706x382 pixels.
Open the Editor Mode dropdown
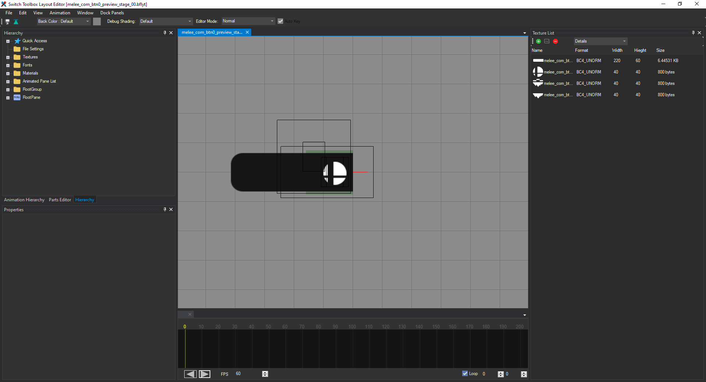(248, 21)
